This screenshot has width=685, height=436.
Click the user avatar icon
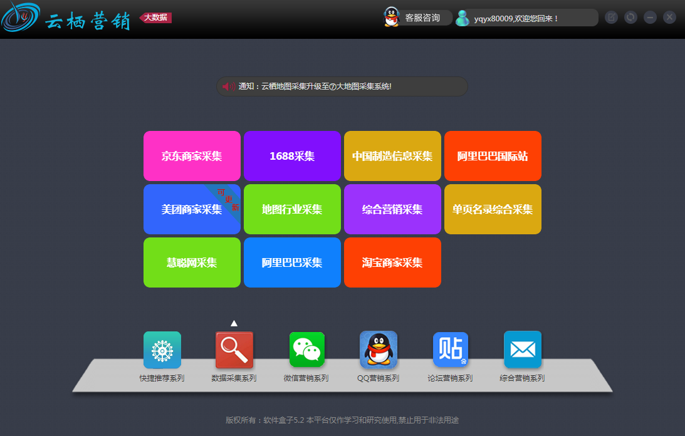coord(462,18)
